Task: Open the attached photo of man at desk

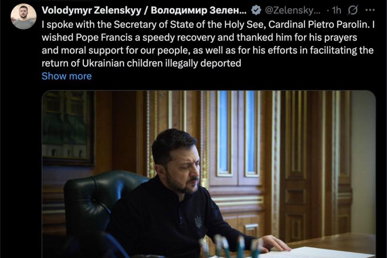Action: click(x=209, y=174)
